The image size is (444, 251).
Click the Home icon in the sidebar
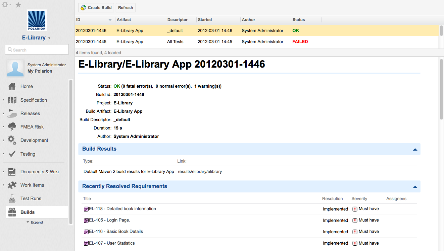pos(12,86)
